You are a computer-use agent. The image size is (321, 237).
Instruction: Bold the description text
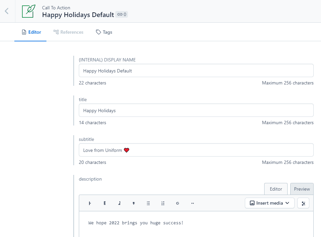pos(105,203)
